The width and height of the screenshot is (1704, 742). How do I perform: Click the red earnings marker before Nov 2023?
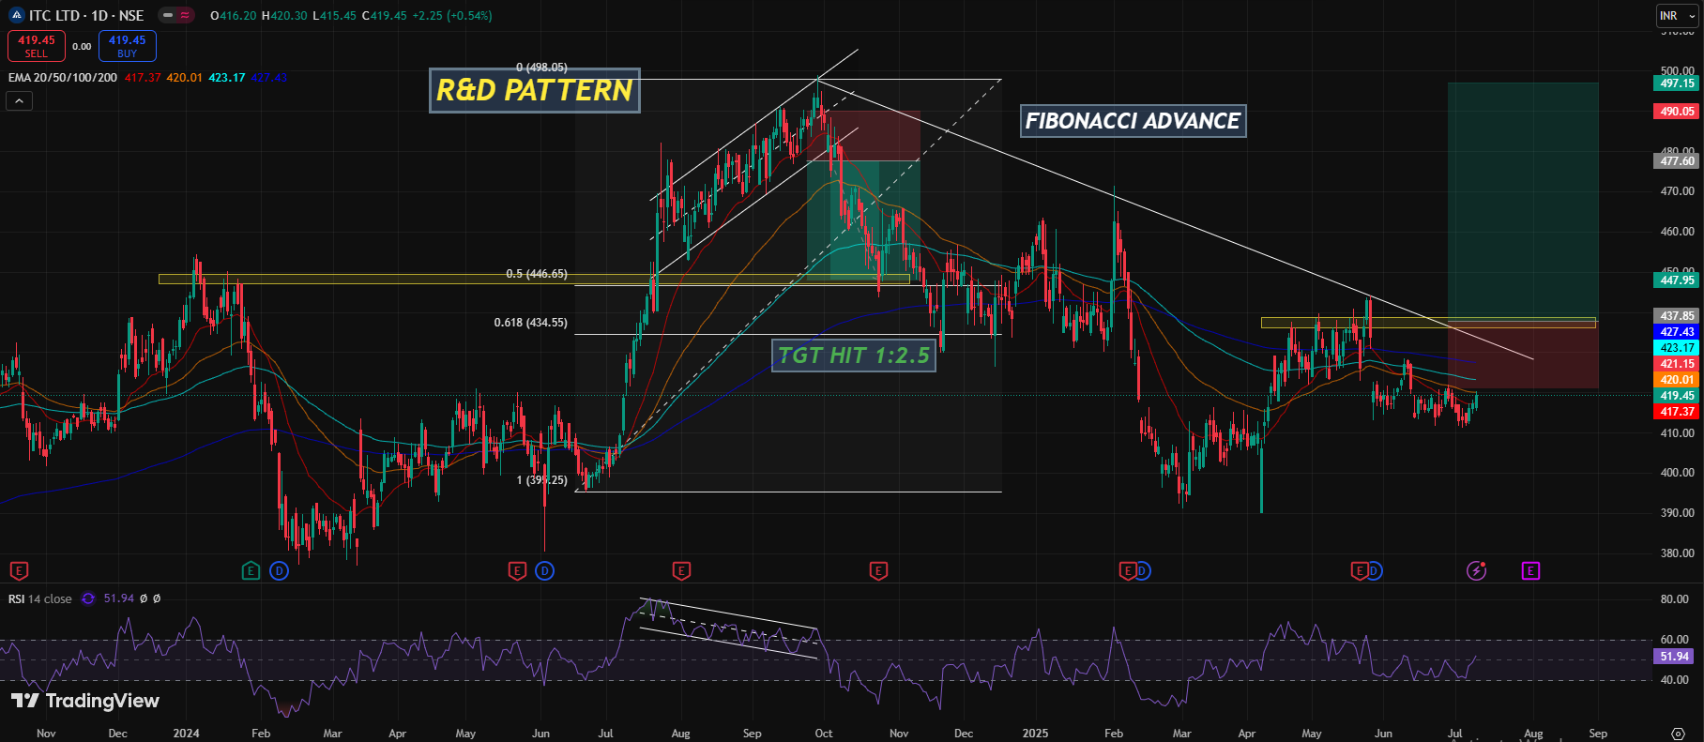point(19,570)
